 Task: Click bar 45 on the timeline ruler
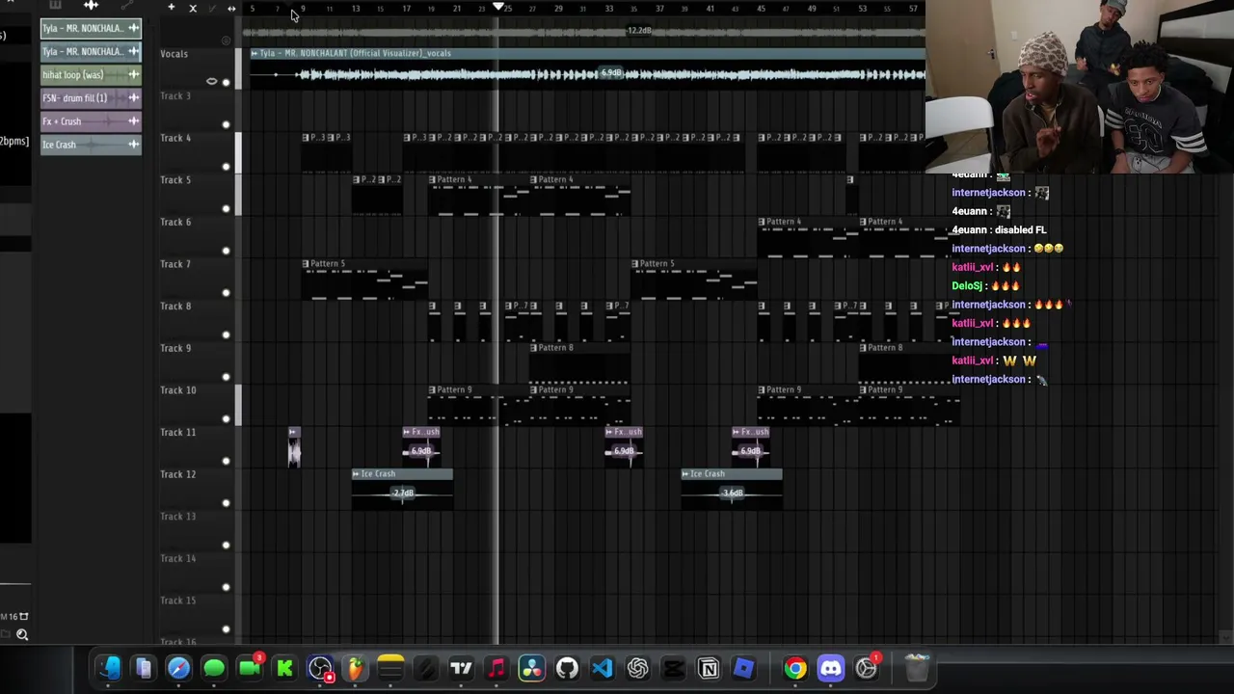coord(761,9)
